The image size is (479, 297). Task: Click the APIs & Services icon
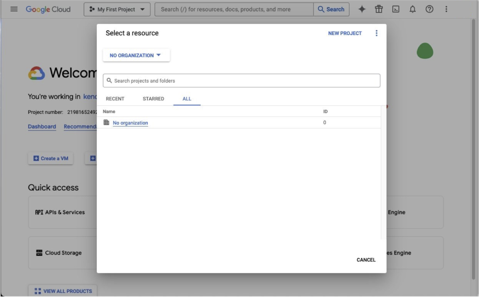coord(38,212)
